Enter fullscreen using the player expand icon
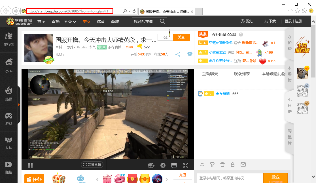The width and height of the screenshot is (316, 183). pyautogui.click(x=186, y=165)
